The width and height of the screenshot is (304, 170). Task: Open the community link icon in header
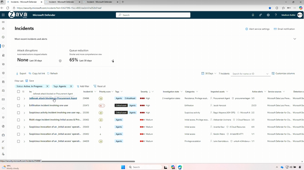(260, 15)
